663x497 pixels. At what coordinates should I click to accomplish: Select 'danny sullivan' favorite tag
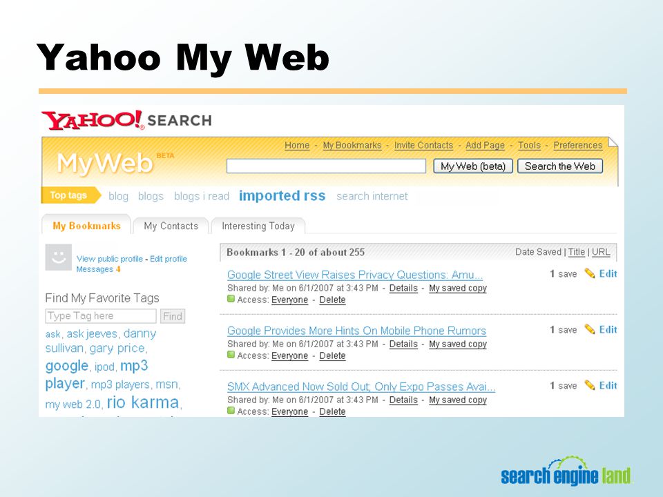pos(101,340)
